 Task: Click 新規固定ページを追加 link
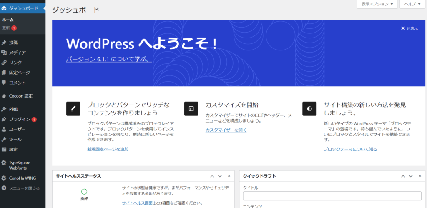pos(108,149)
